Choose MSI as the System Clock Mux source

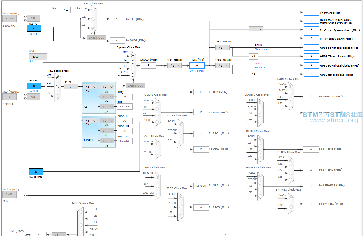[133, 55]
